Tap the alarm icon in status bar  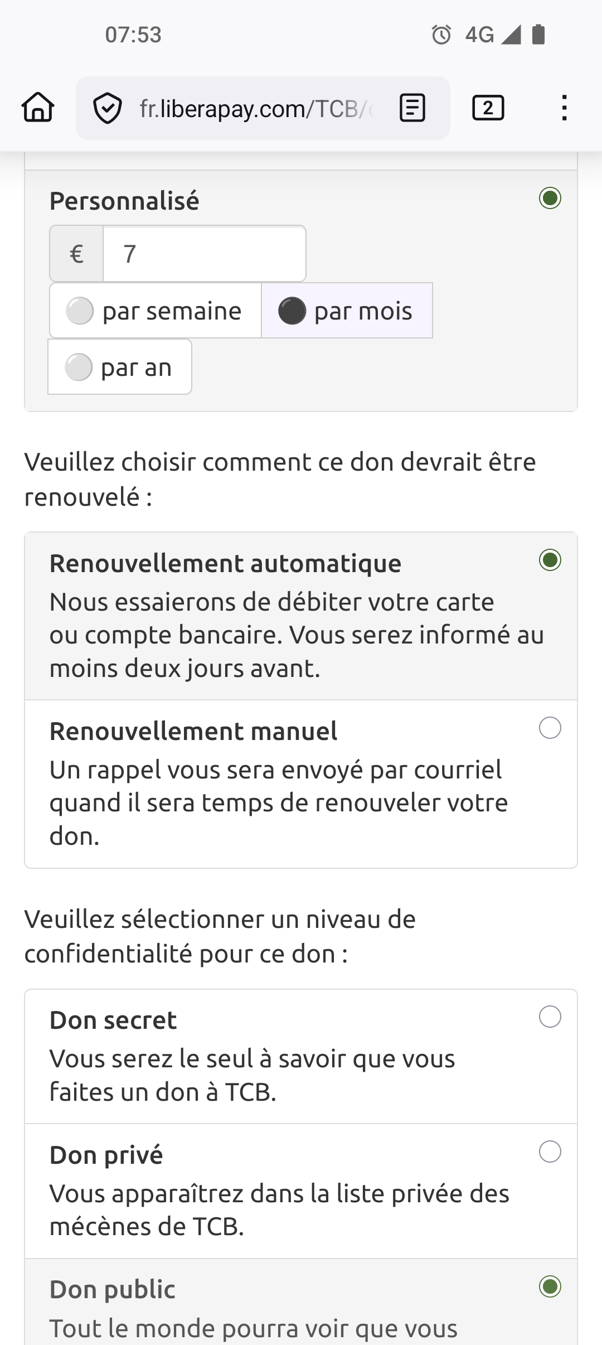click(441, 35)
